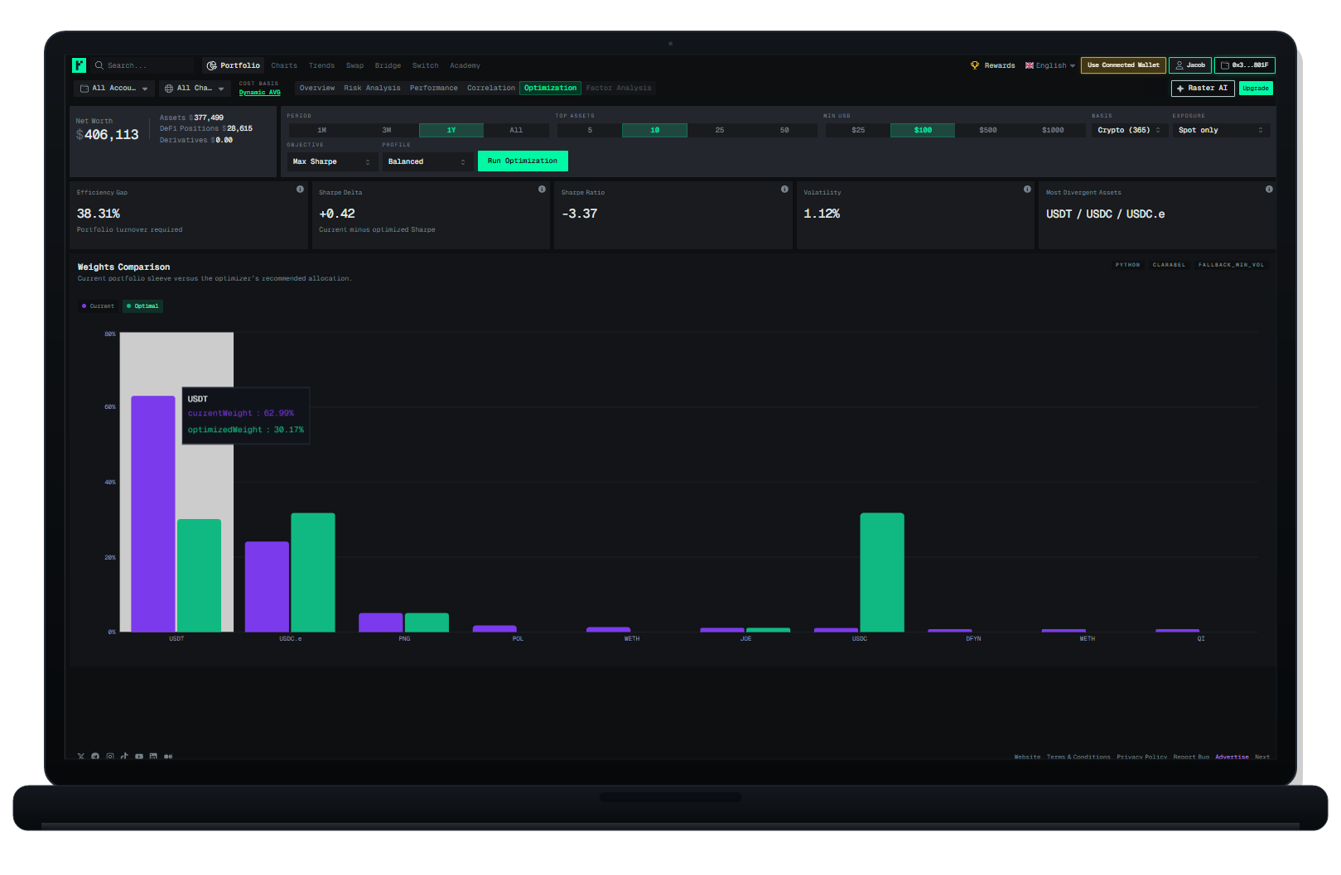This screenshot has width=1341, height=875.
Task: Open the Trends menu
Action: click(x=321, y=65)
